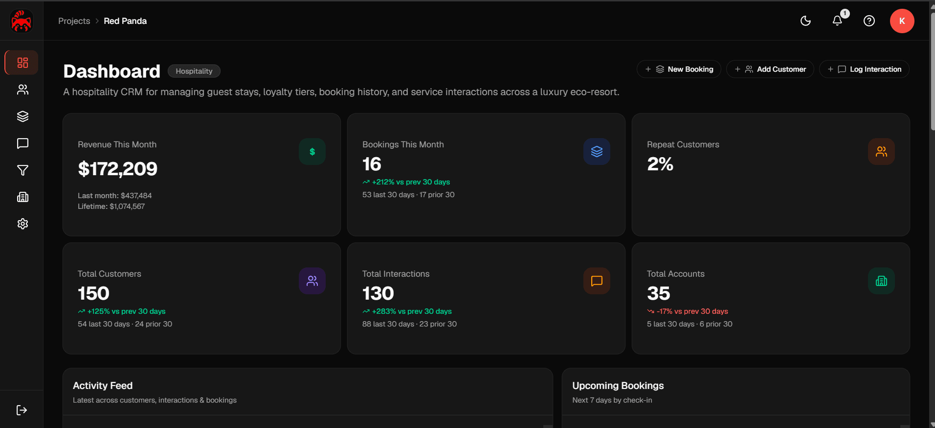Viewport: 935px width, 428px height.
Task: Open the help question mark icon
Action: [869, 21]
